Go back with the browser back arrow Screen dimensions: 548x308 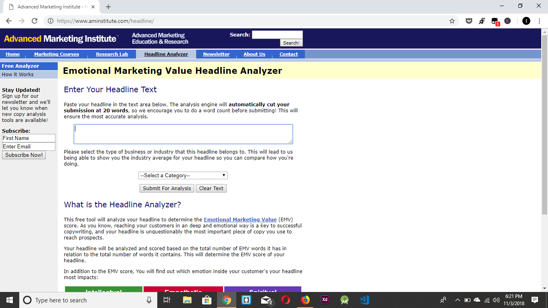coord(9,21)
